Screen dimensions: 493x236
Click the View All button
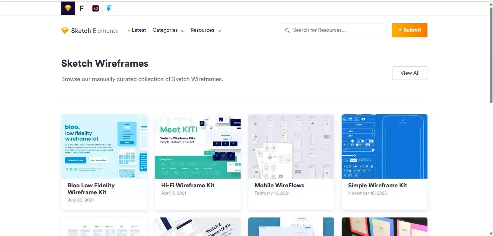(x=410, y=73)
